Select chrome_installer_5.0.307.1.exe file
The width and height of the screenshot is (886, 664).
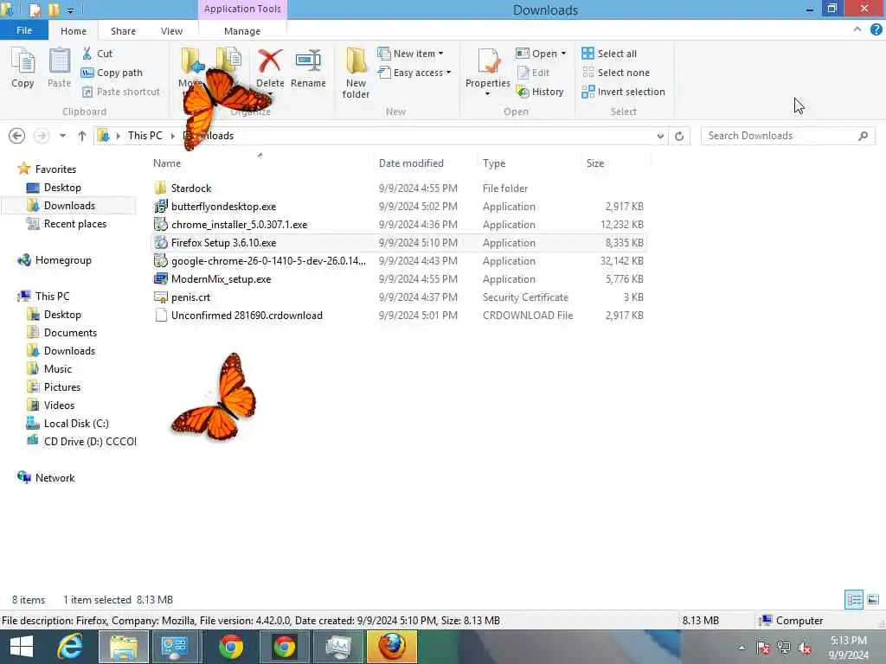tap(399, 224)
